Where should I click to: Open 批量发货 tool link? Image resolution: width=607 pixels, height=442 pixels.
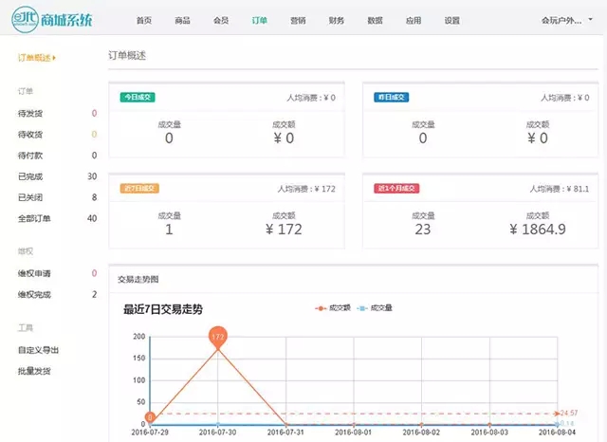34,371
